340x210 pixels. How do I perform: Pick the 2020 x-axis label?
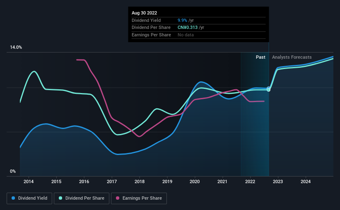click(195, 181)
